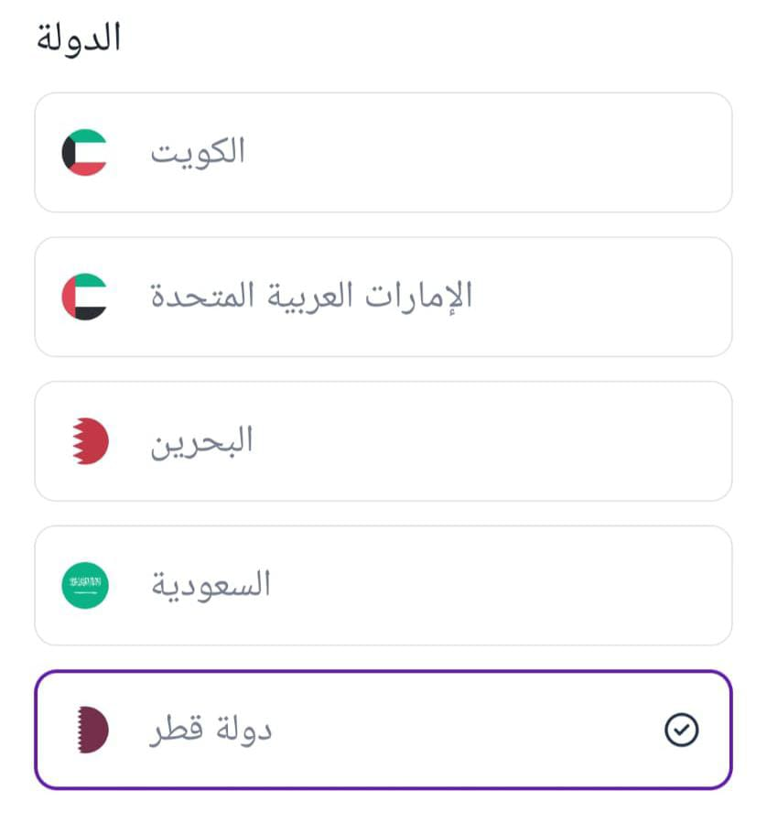Select the السعودية country option
Image resolution: width=767 pixels, height=823 pixels.
(x=383, y=585)
